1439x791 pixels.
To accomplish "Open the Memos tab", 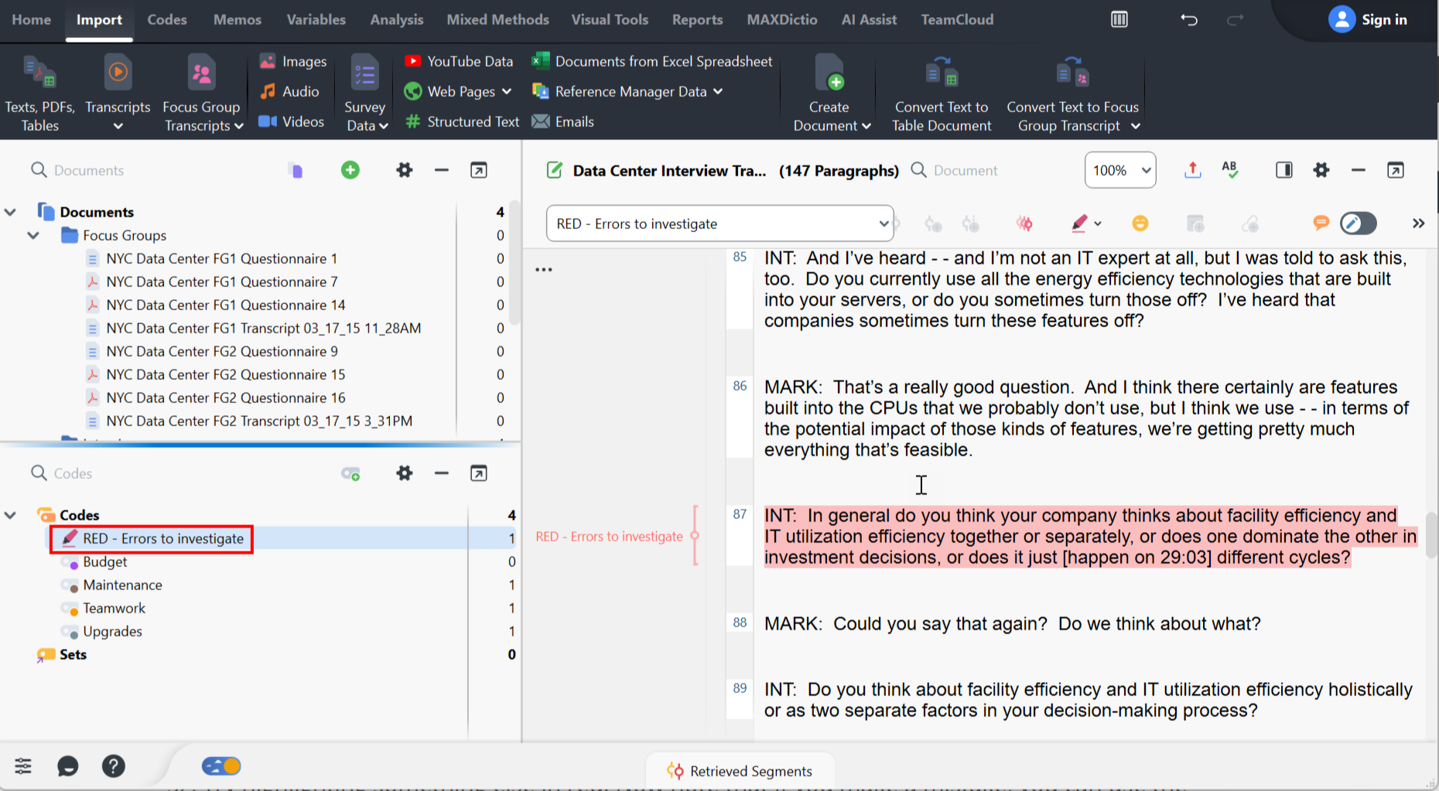I will click(238, 19).
